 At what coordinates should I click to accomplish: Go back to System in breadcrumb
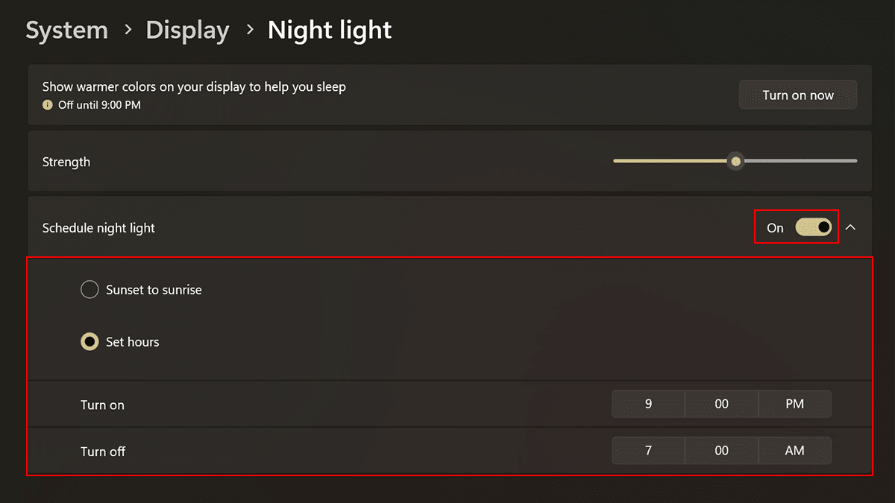(x=66, y=31)
